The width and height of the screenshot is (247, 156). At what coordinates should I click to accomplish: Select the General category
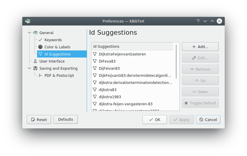pos(46,33)
